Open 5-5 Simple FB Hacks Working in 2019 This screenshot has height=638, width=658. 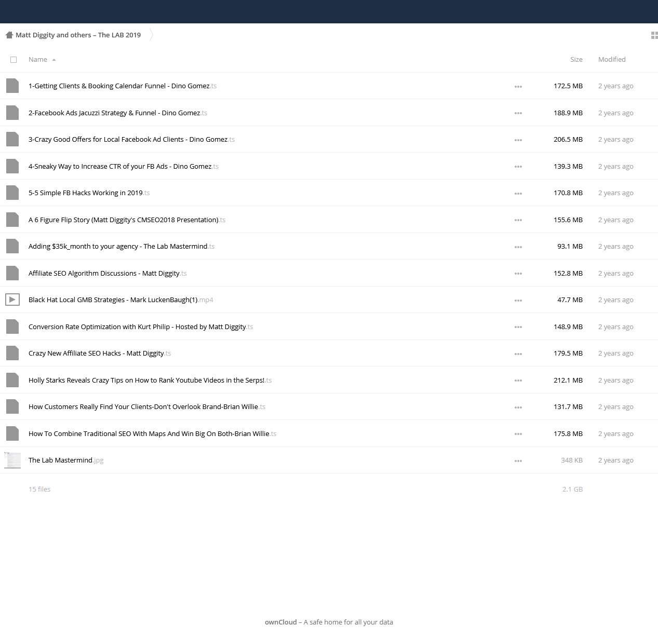coord(89,193)
